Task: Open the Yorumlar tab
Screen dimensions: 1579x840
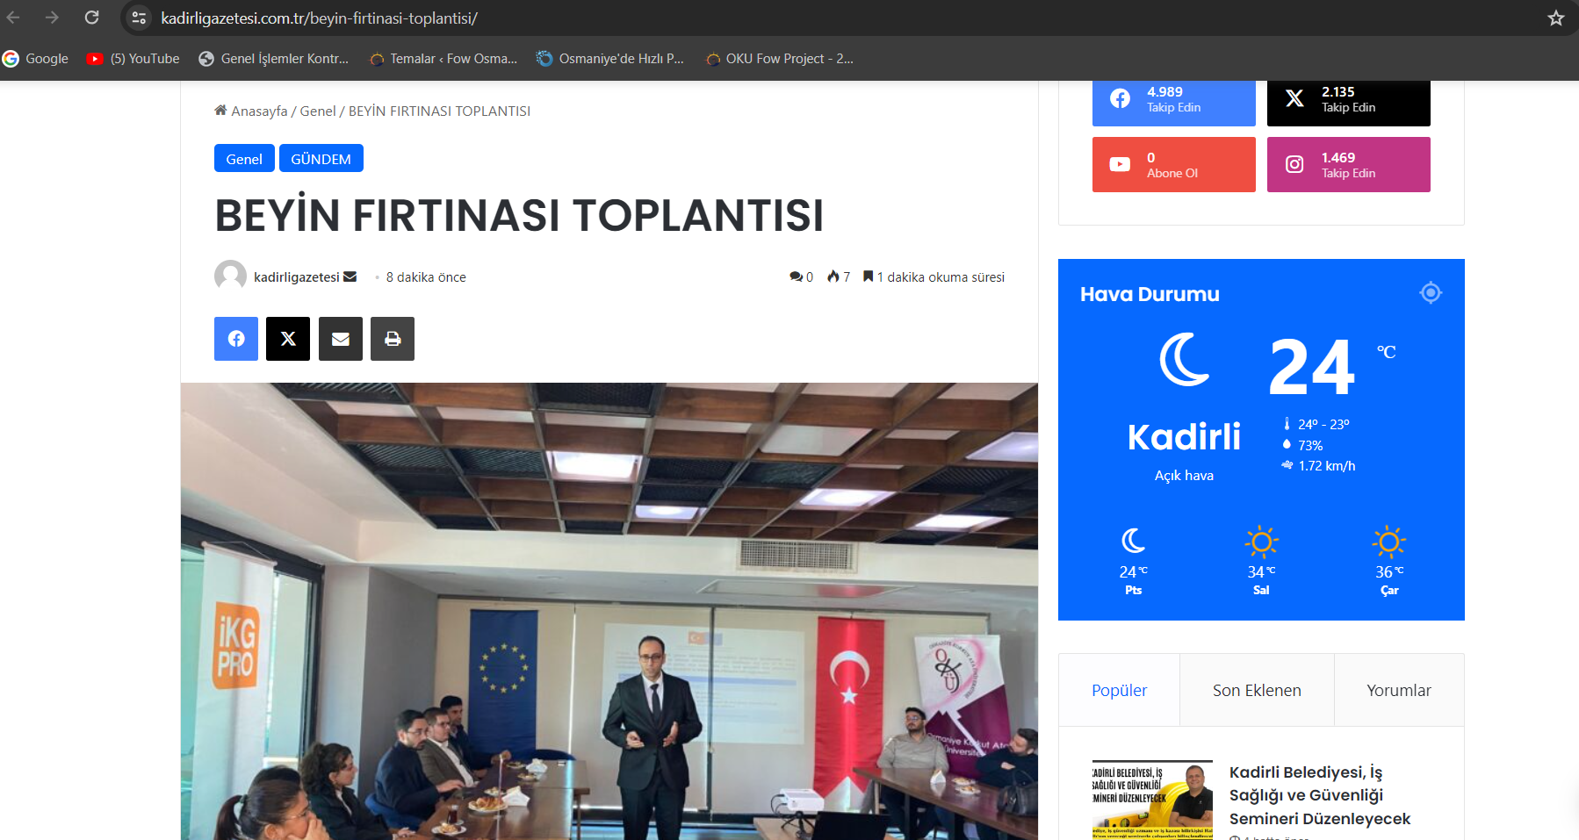Action: tap(1398, 691)
